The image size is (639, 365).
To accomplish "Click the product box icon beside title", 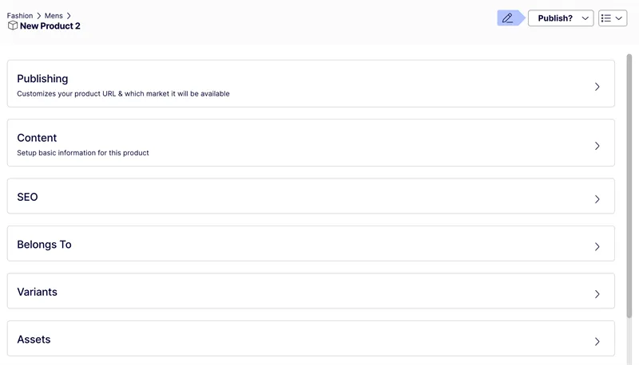I will (x=13, y=26).
